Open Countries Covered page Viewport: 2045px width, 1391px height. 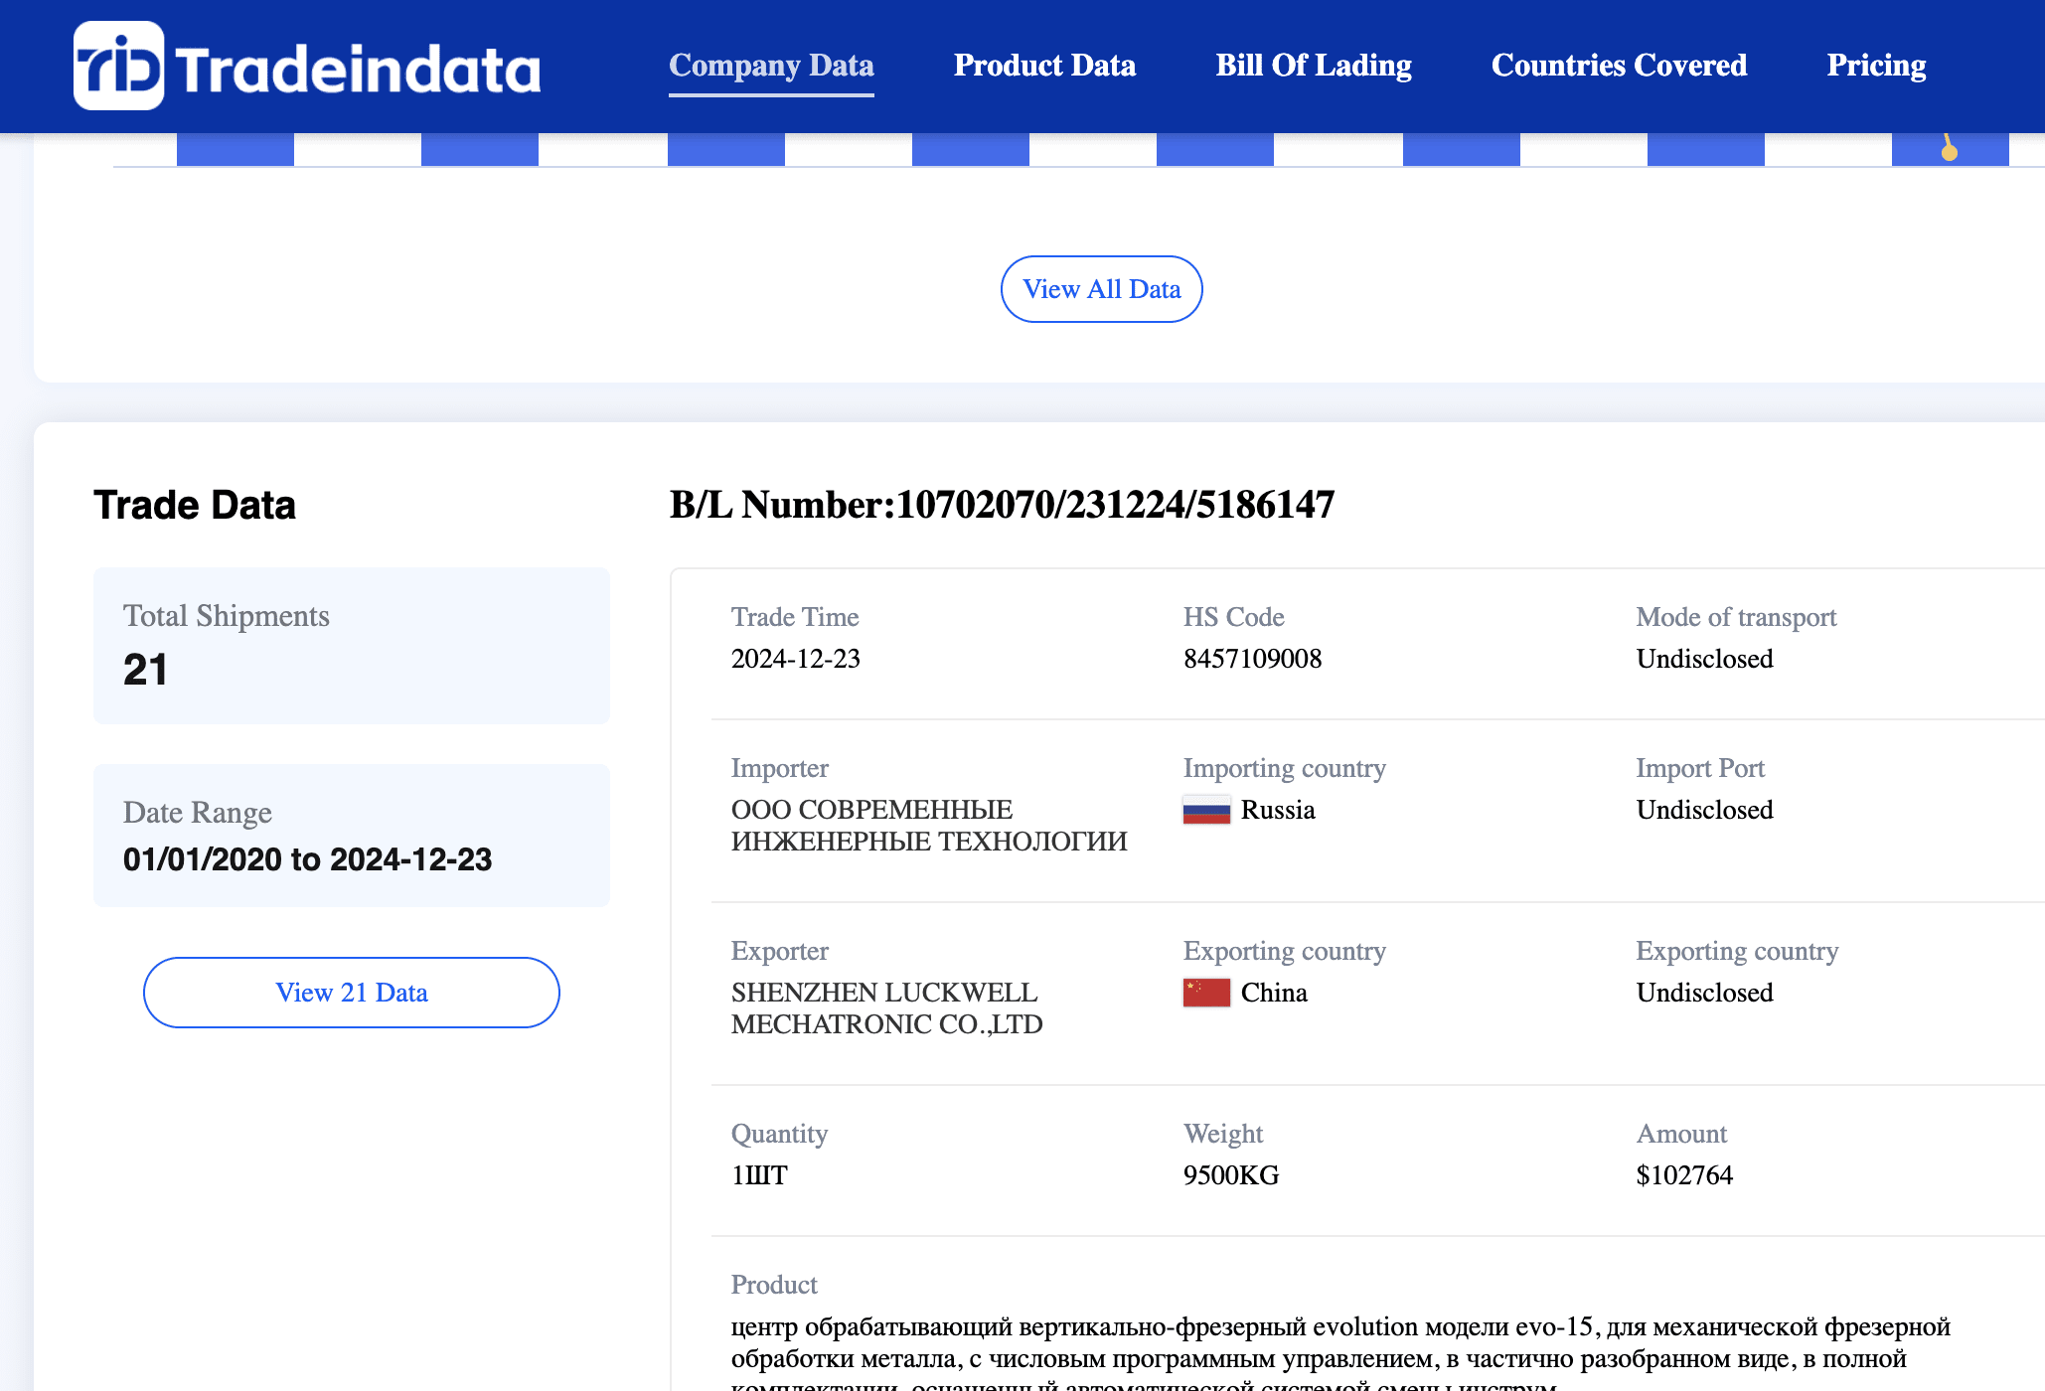pyautogui.click(x=1619, y=66)
